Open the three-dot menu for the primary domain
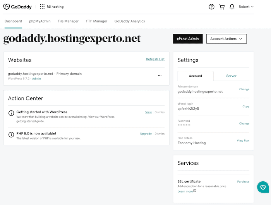Screen dimensions: 271x205 [160, 76]
